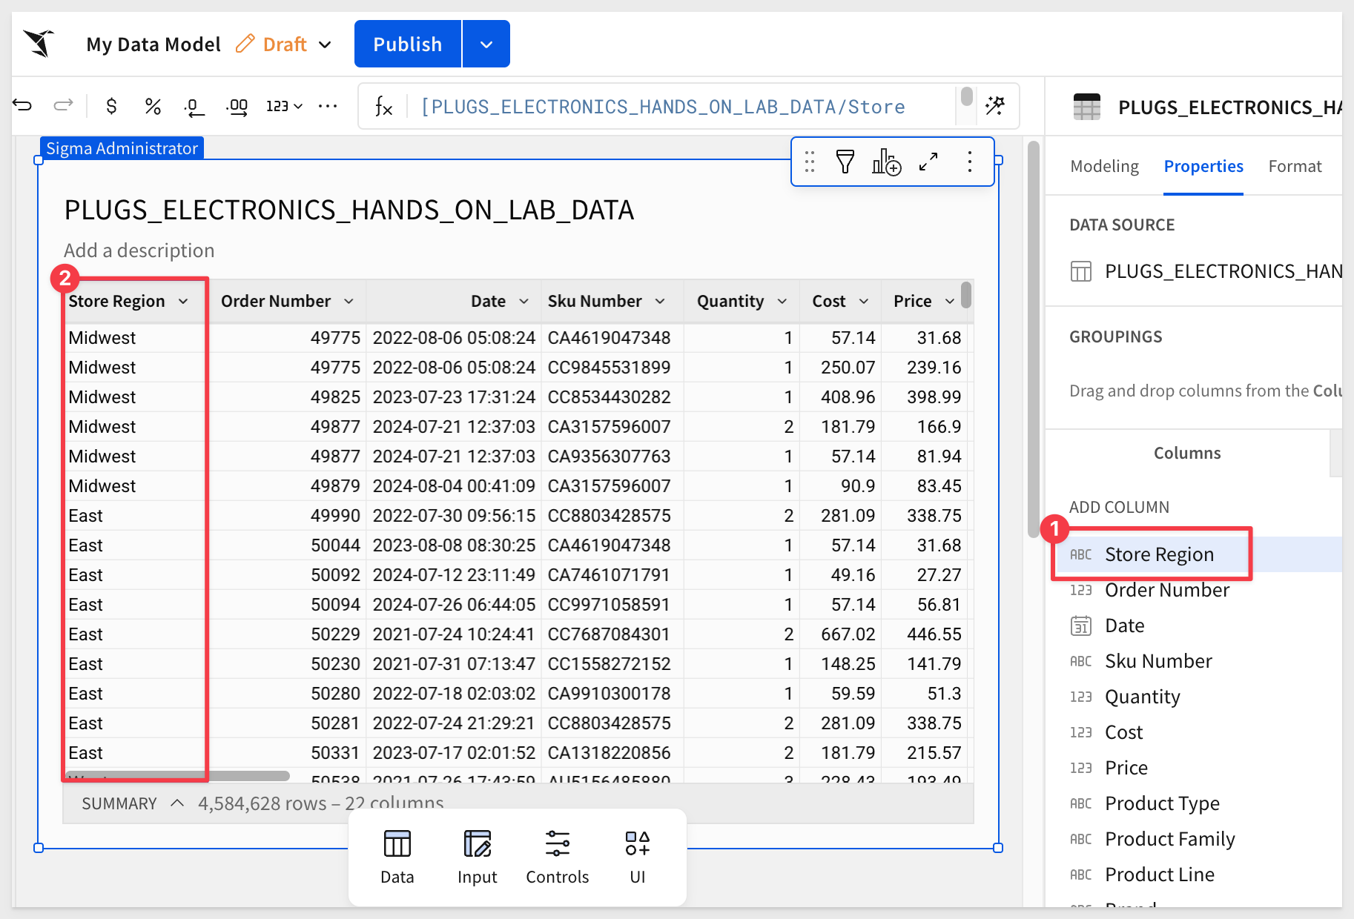The image size is (1354, 919).
Task: Open the Store Region column menu
Action: (x=183, y=301)
